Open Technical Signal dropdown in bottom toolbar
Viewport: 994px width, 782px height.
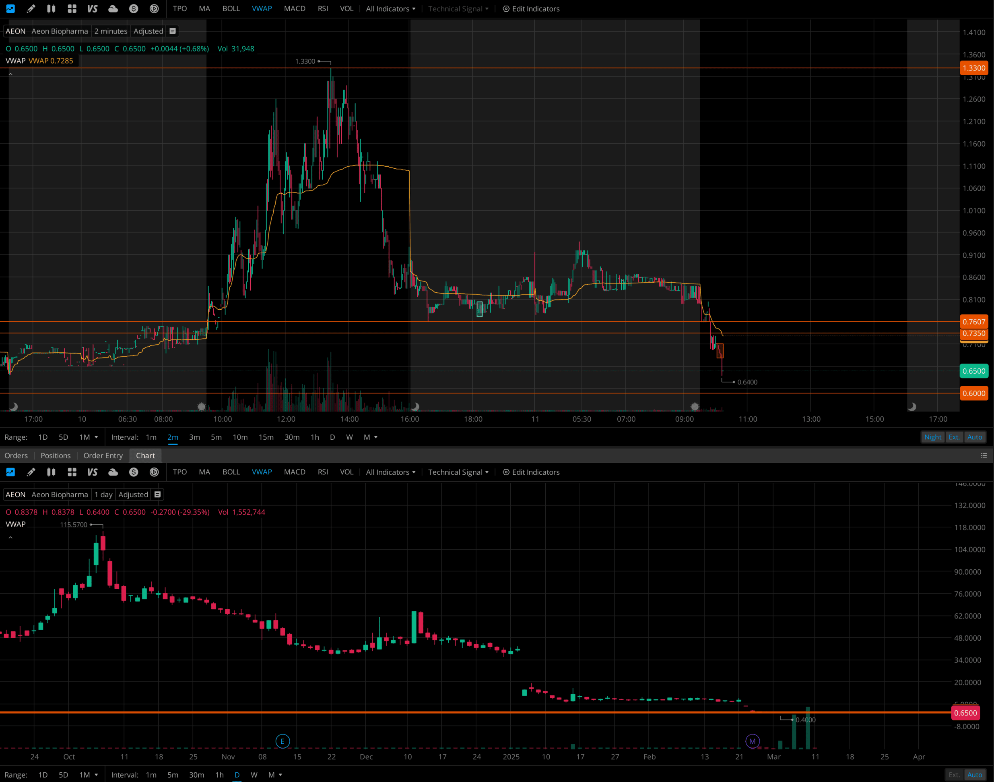click(x=458, y=472)
